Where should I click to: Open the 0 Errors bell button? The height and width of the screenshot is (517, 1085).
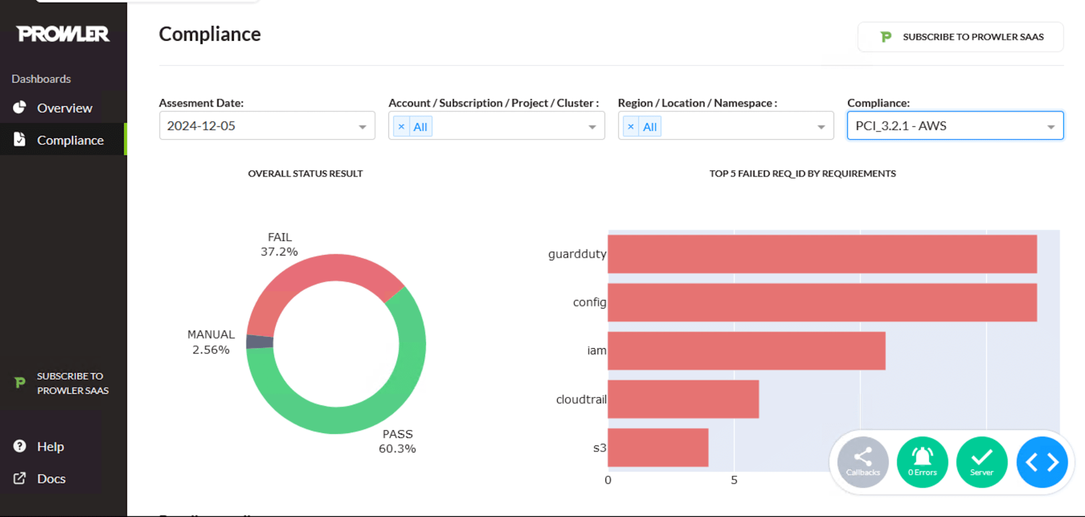point(922,462)
